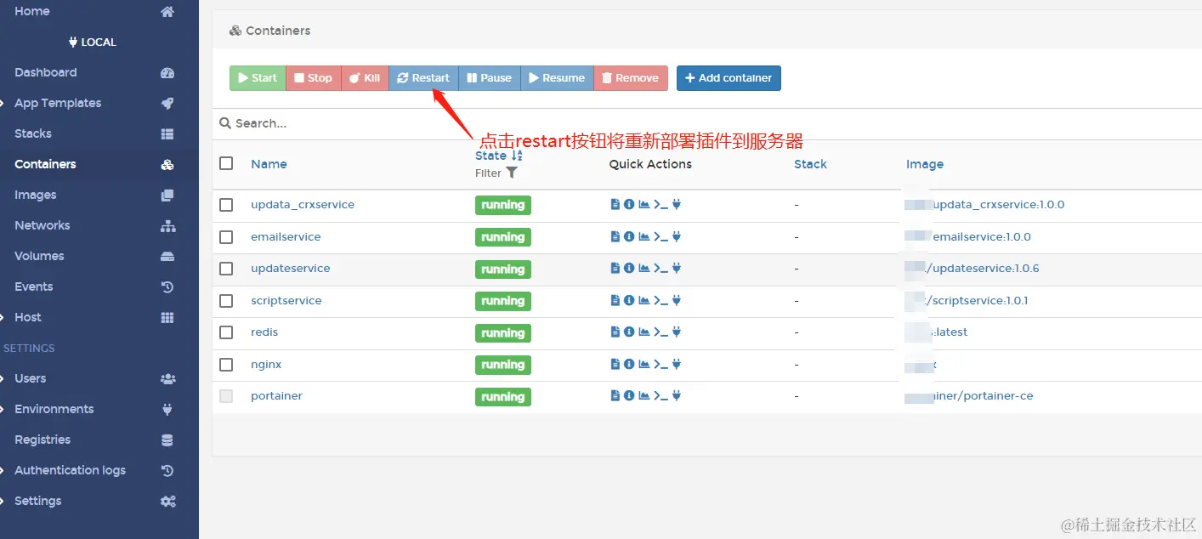Open inspect info icon for scriptservice
This screenshot has width=1202, height=539.
(x=629, y=300)
